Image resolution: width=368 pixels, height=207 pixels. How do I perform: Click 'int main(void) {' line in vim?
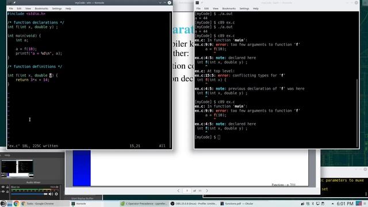(24, 36)
